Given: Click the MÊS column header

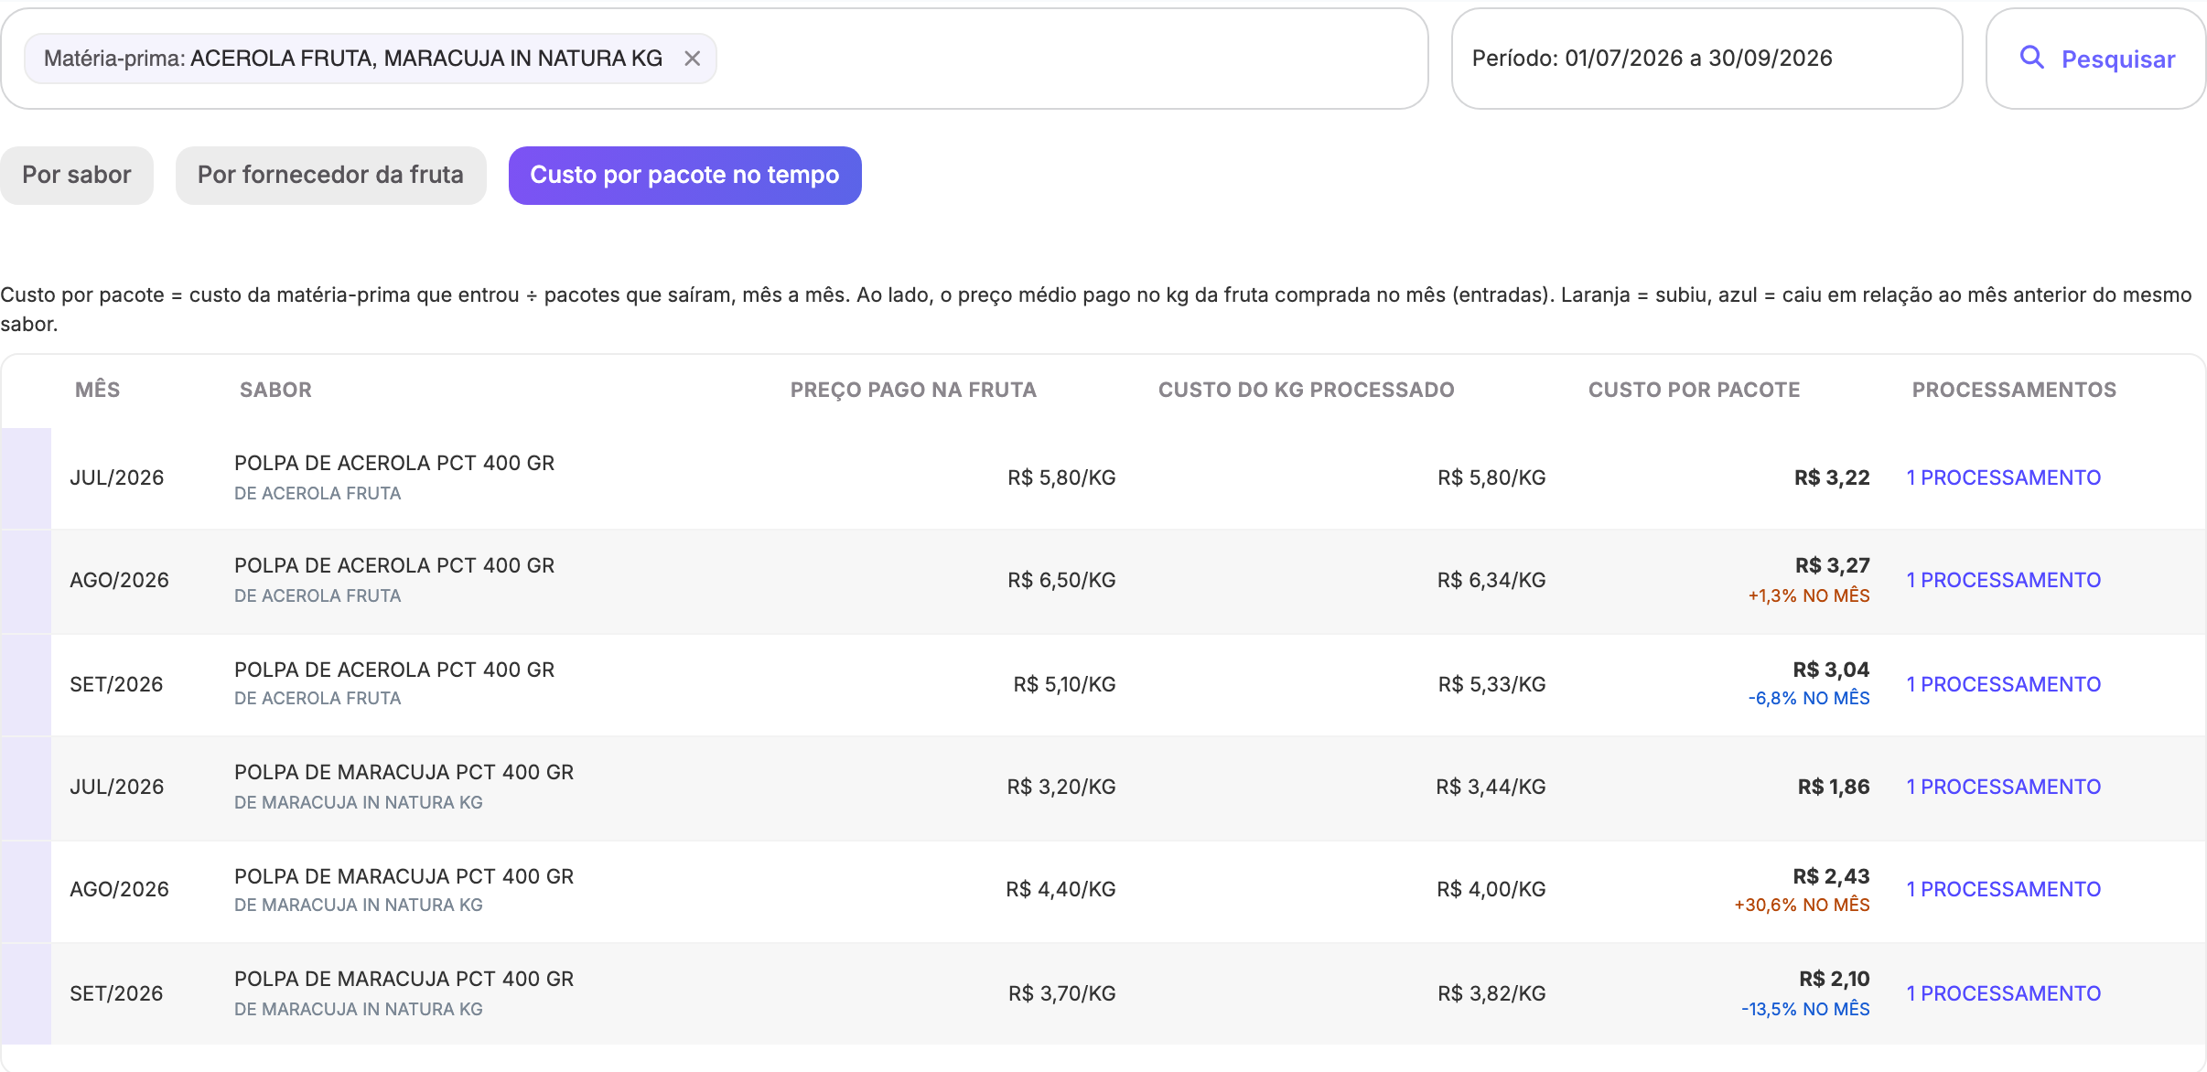Looking at the screenshot, I should (98, 390).
